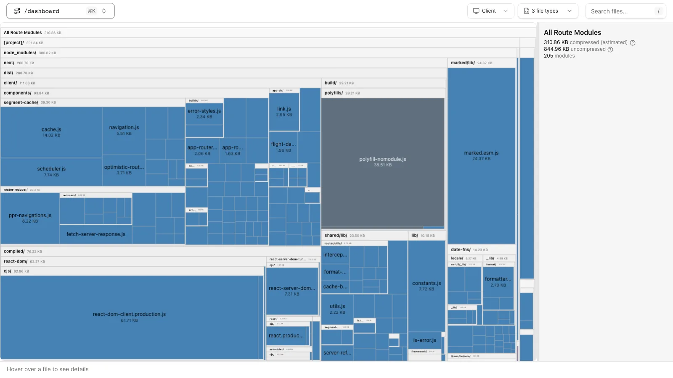Screen dimensions: 673x378
Task: Click the react-dom/ folder header
Action: 133,262
